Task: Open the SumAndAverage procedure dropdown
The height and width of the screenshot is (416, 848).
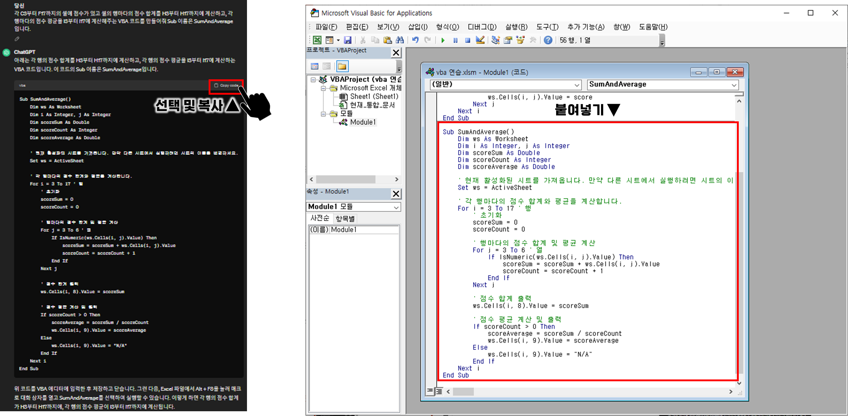Action: (734, 85)
